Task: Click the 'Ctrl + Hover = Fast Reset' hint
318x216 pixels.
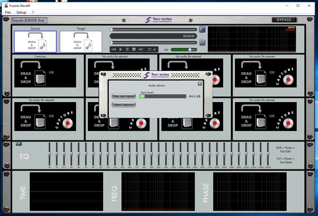Action: (x=285, y=160)
